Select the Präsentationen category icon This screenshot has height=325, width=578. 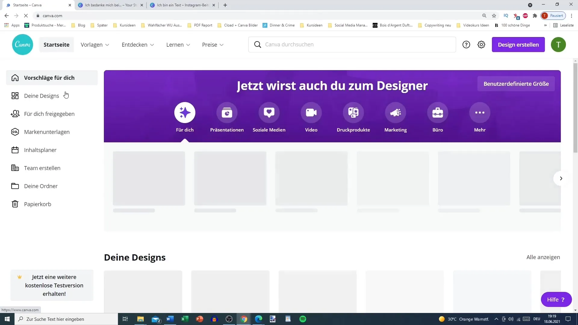point(227,113)
